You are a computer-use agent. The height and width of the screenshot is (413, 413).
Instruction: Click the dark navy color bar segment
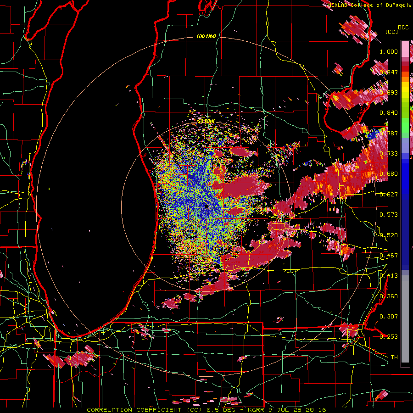tap(405, 232)
